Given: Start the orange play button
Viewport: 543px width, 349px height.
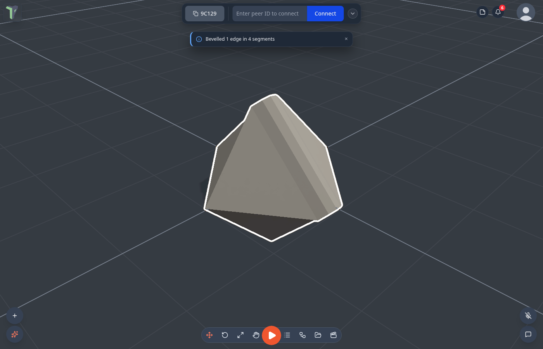Looking at the screenshot, I should coord(271,335).
